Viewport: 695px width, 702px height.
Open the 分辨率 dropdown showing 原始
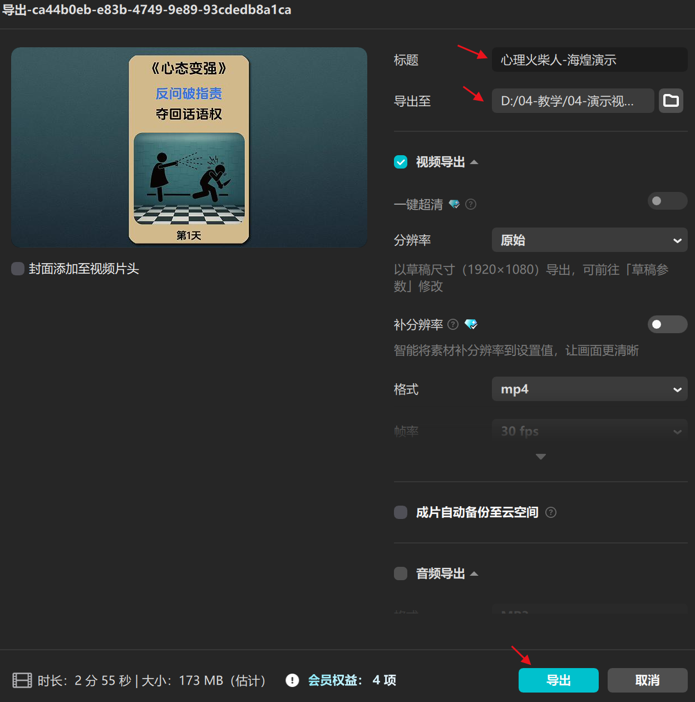coord(589,240)
